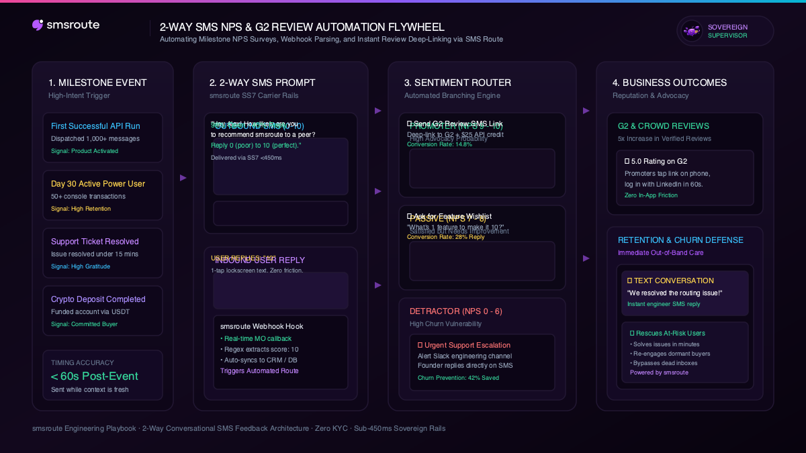Select the 'Crypto Deposit Completed' title
This screenshot has width=806, height=453.
point(98,299)
